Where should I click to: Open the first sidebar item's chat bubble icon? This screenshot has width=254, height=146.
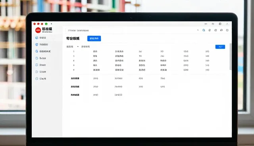(37, 38)
